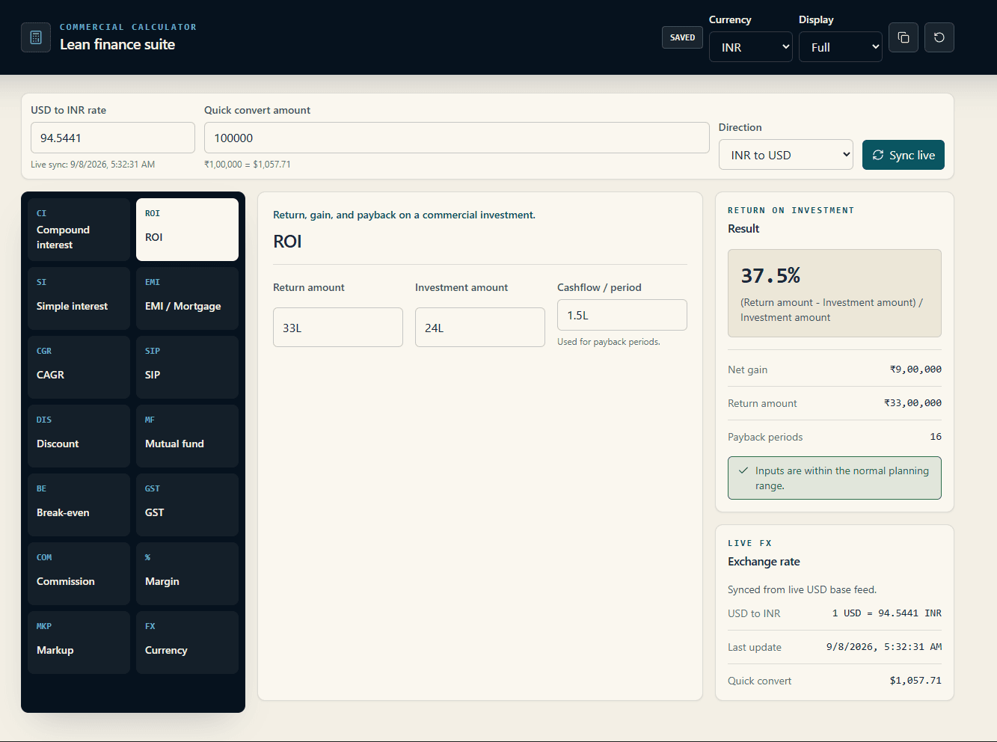Open the GST calculator
Viewport: 997px width, 742px height.
click(187, 505)
